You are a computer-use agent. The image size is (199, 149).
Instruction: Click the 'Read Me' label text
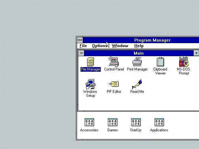(137, 92)
